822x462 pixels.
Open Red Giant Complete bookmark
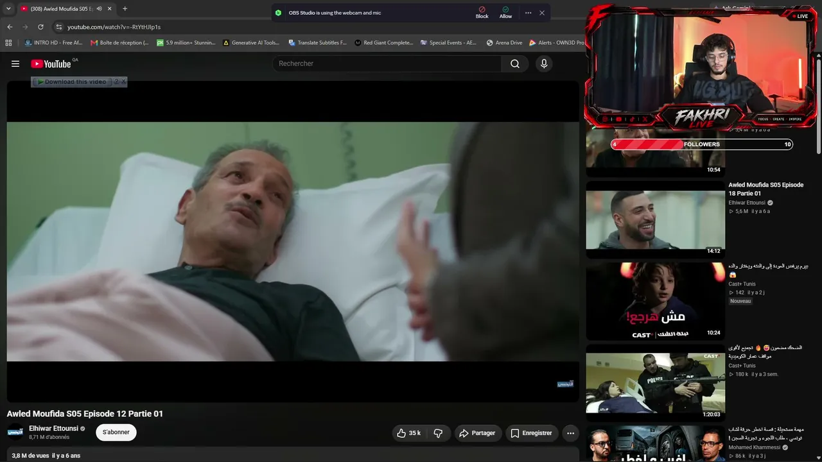coord(383,43)
